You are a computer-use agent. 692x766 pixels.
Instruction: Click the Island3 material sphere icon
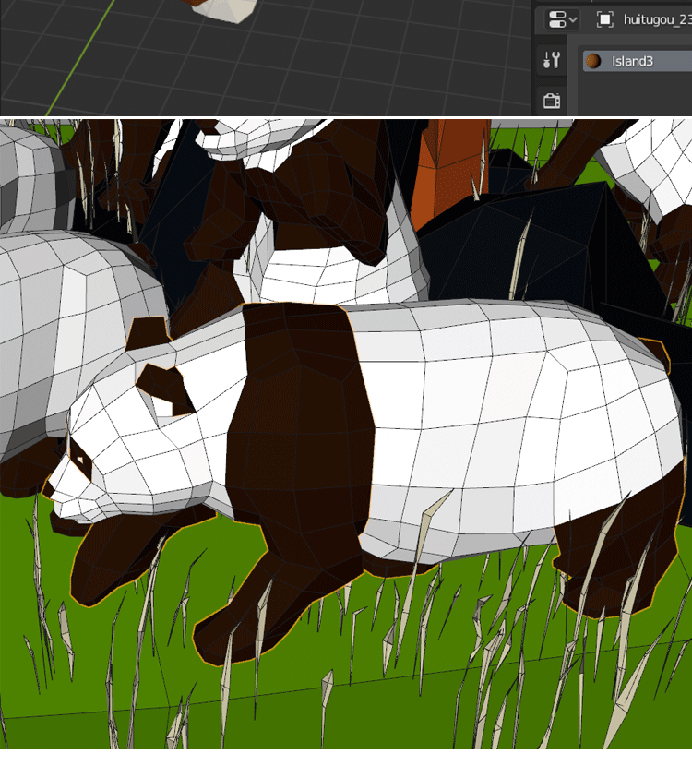[x=593, y=61]
